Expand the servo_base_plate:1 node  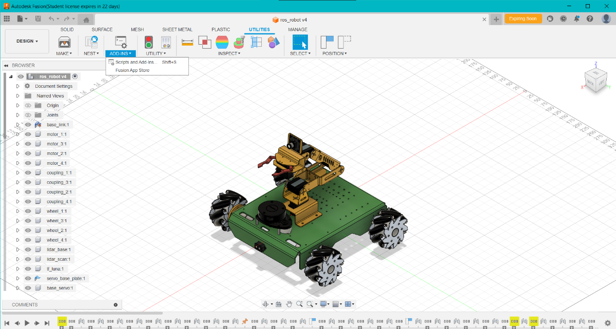coord(18,278)
